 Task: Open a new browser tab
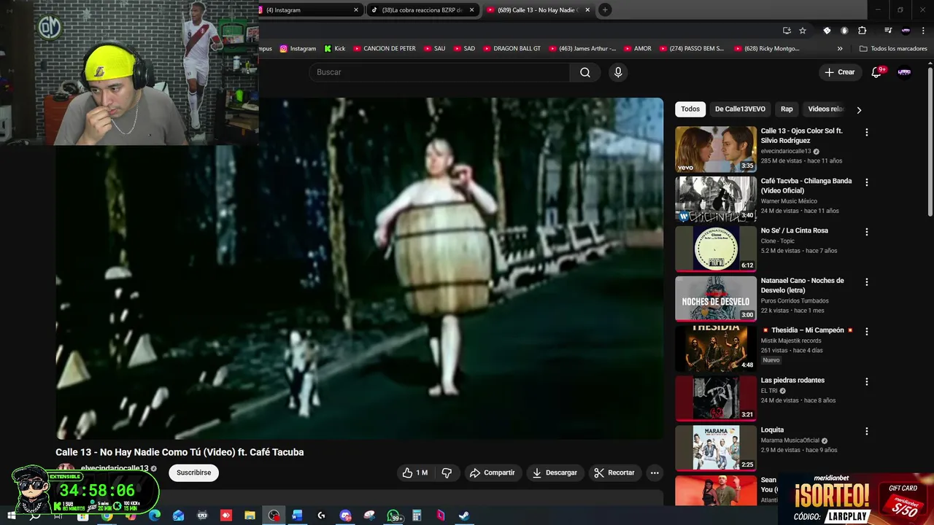coord(605,10)
